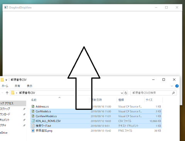This screenshot has width=185, height=141.
Task: Click the pin icon beside デスクトップ
Action: pos(24,109)
